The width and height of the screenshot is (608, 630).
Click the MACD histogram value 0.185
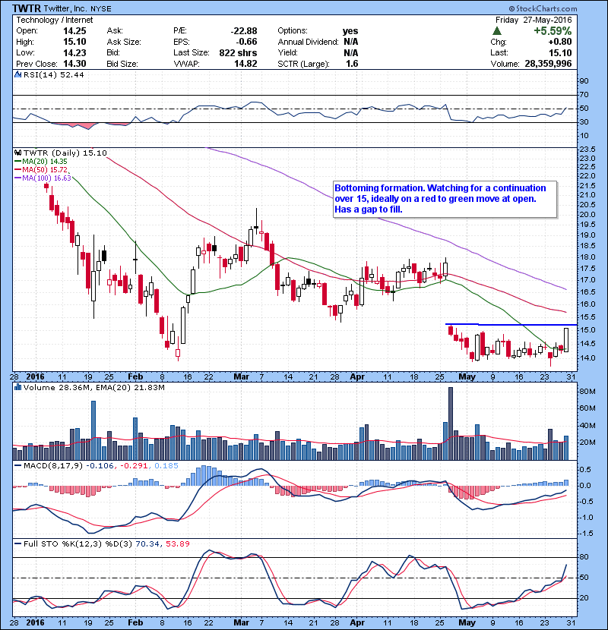pyautogui.click(x=166, y=465)
